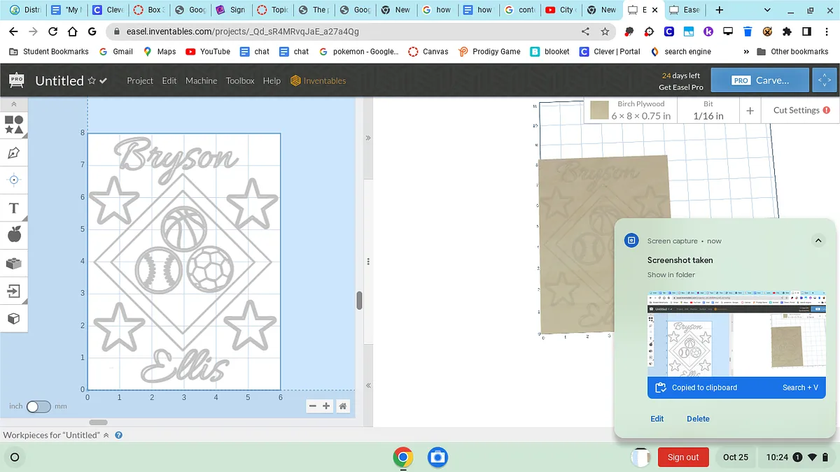Click the Birch Plywood material swatch
Screen dimensions: 840x472
point(599,110)
